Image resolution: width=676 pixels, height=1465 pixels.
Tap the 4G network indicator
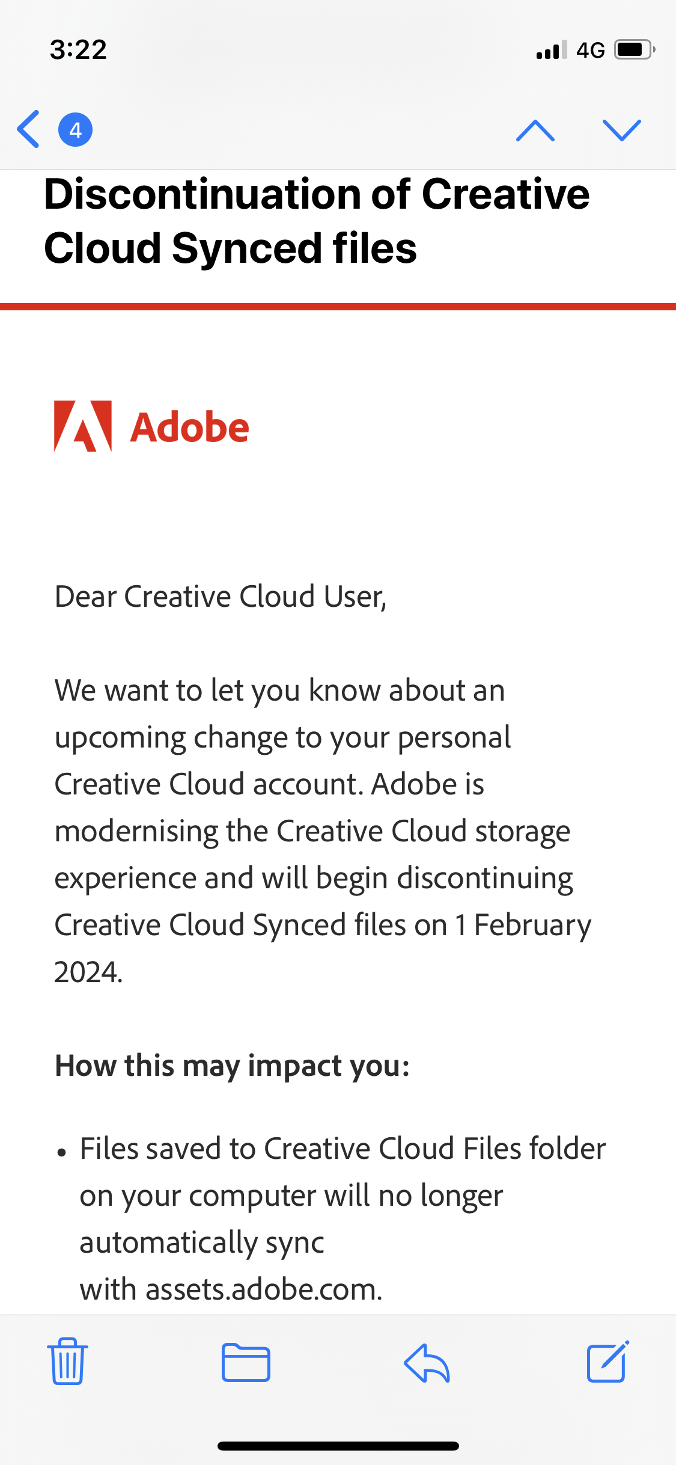[590, 50]
